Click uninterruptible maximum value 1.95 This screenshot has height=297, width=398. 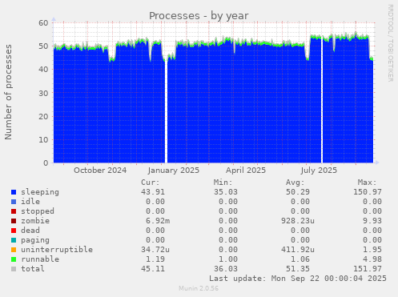[372, 250]
